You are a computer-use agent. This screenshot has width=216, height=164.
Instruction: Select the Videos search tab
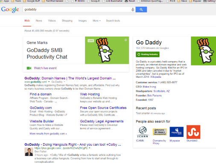(x=52, y=21)
